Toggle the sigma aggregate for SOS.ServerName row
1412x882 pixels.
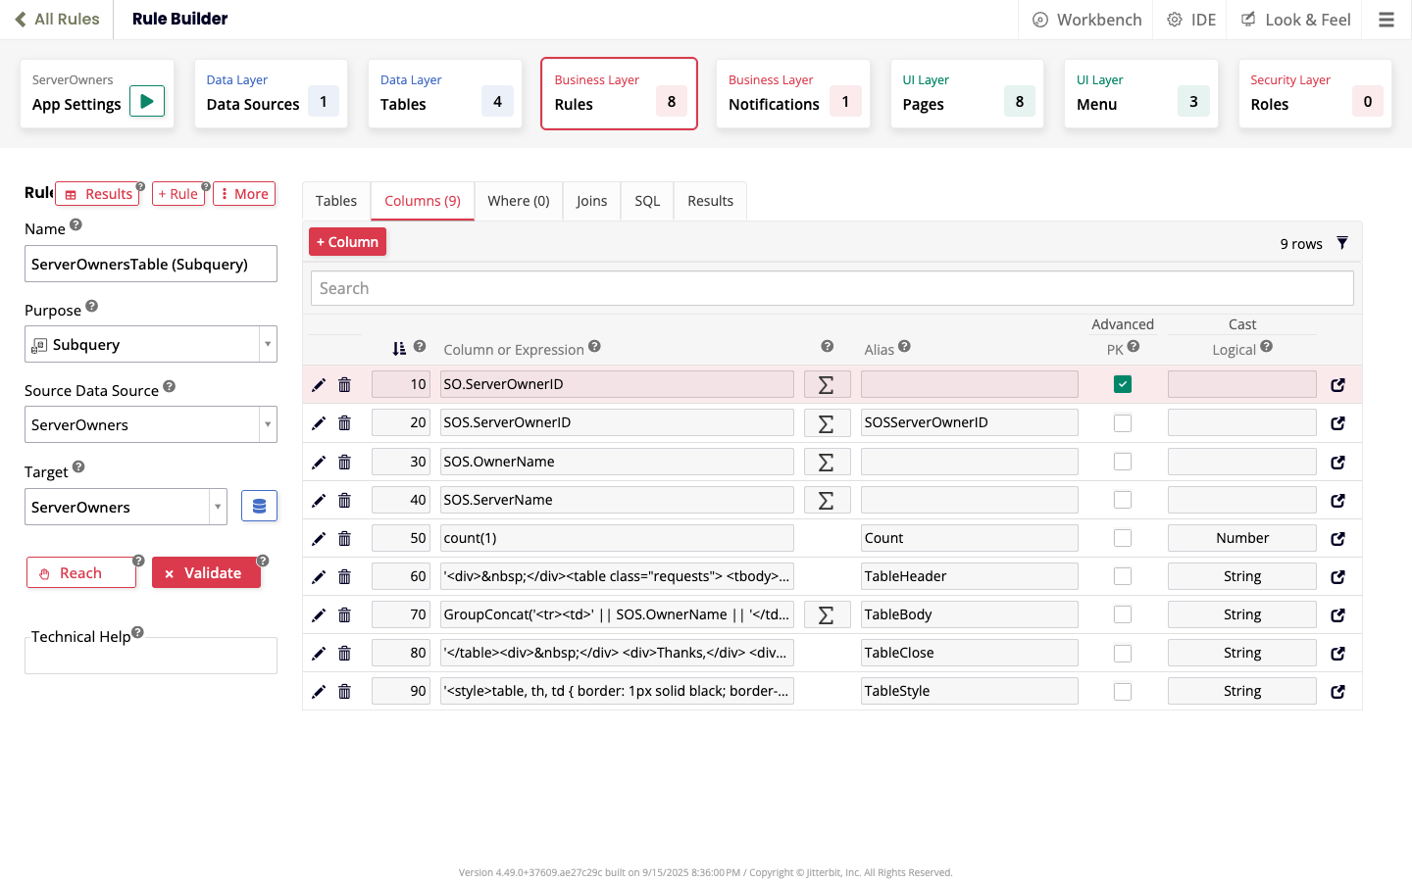click(x=827, y=500)
